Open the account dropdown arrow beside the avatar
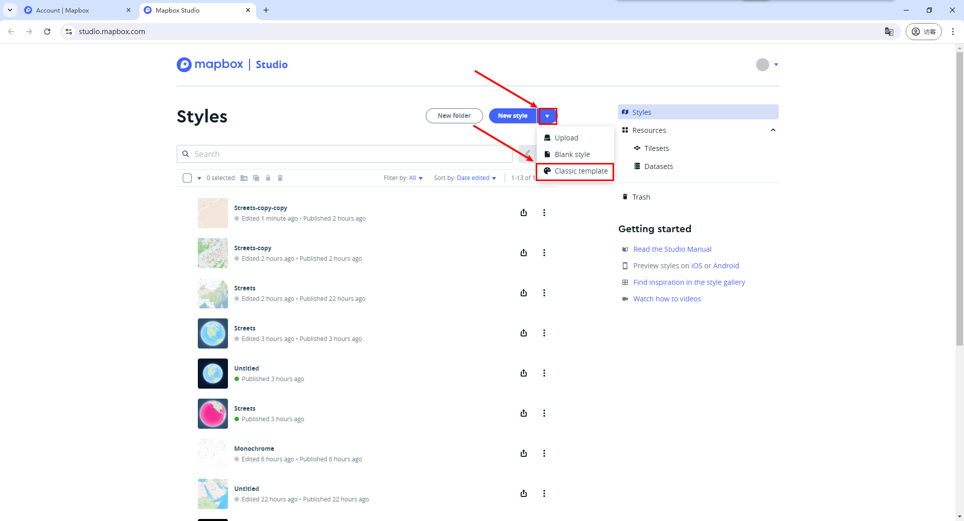Screen dimensions: 964x521 776,65
